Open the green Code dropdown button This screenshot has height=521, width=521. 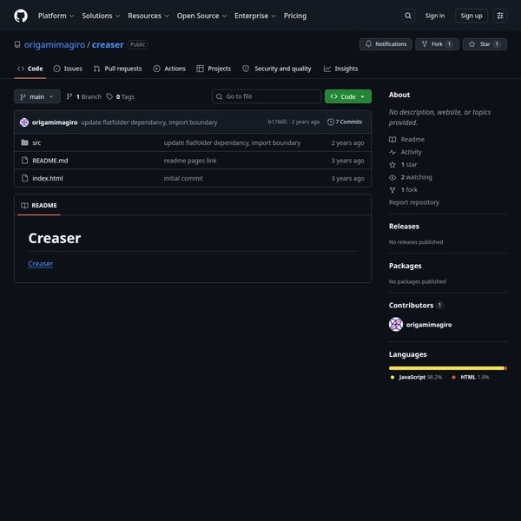tap(348, 96)
